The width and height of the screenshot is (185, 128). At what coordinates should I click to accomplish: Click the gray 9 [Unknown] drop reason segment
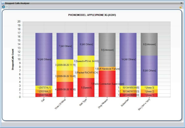click(107, 50)
